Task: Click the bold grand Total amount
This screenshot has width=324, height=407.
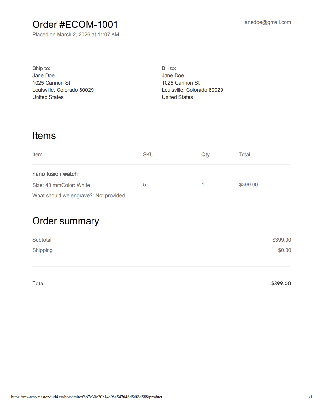Action: [x=281, y=283]
